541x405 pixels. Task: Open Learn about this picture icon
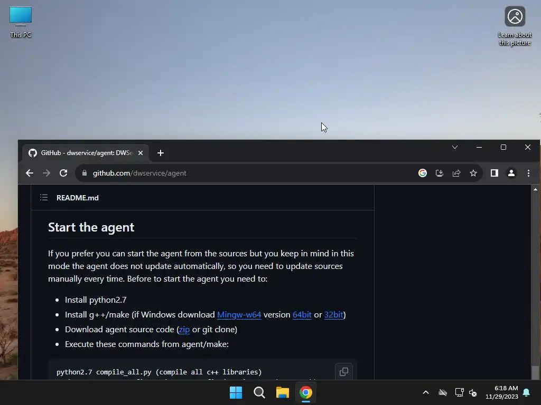[515, 26]
